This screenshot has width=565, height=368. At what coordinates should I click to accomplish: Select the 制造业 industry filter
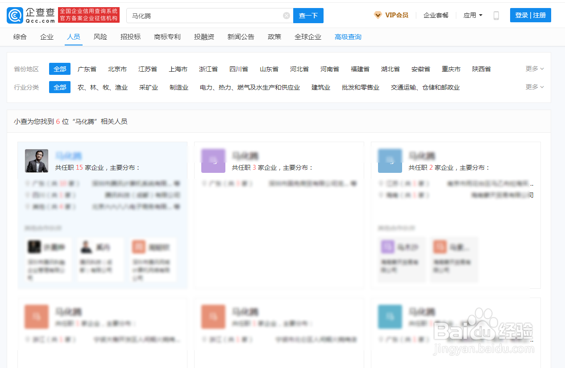179,87
